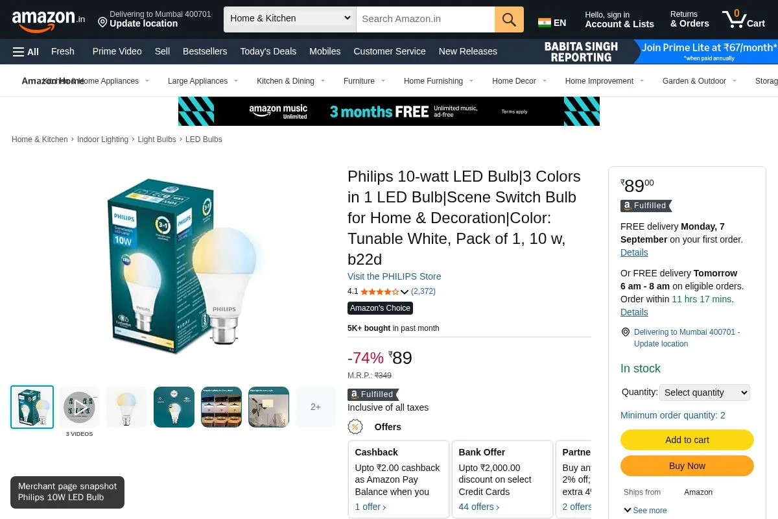Viewport: 778px width, 519px height.
Task: Visit the PHILIPS Store link
Action: (x=394, y=276)
